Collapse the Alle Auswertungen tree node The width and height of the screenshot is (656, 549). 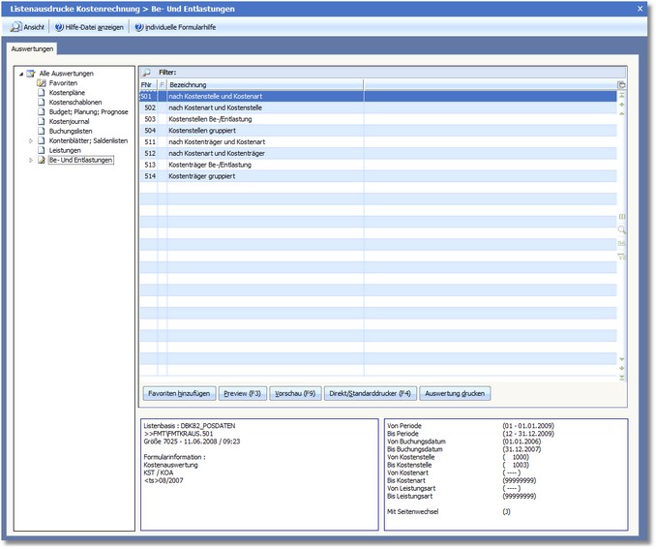(20, 74)
